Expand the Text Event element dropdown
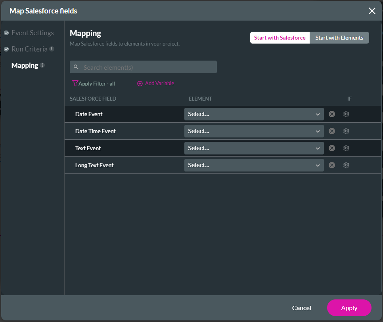 coord(254,148)
